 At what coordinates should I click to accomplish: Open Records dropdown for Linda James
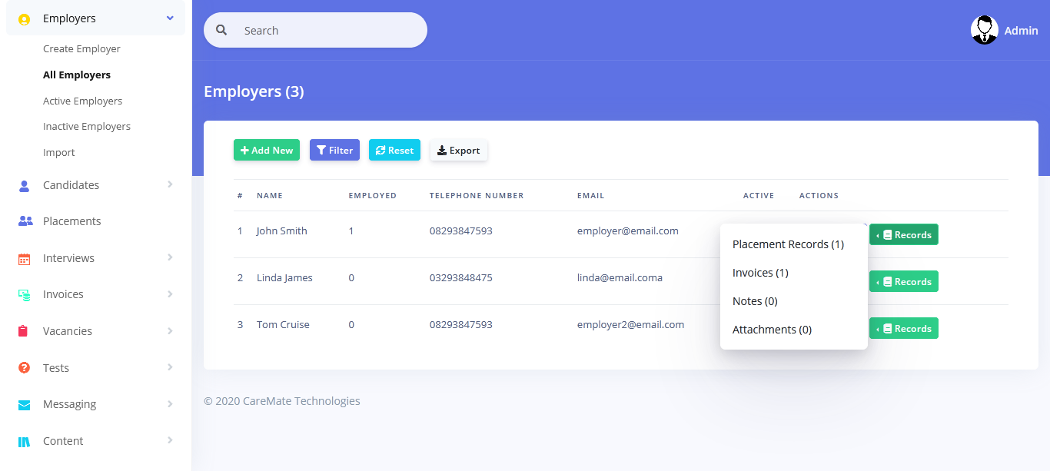click(903, 282)
